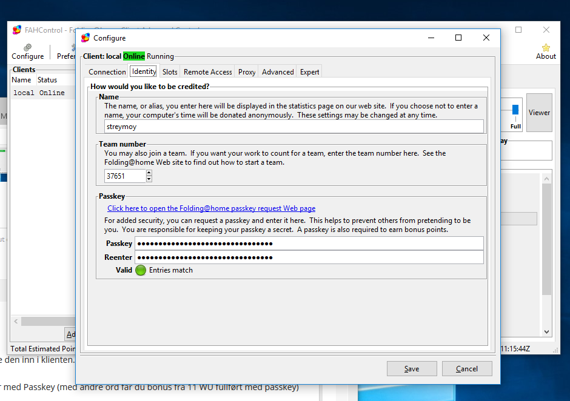
Task: Close the Configure dialog
Action: pos(486,38)
